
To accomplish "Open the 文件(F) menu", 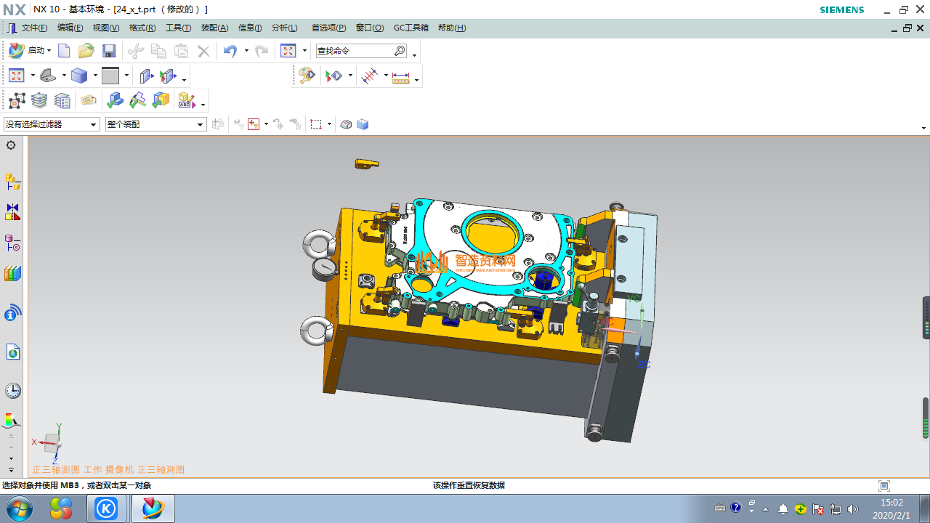I will [34, 28].
